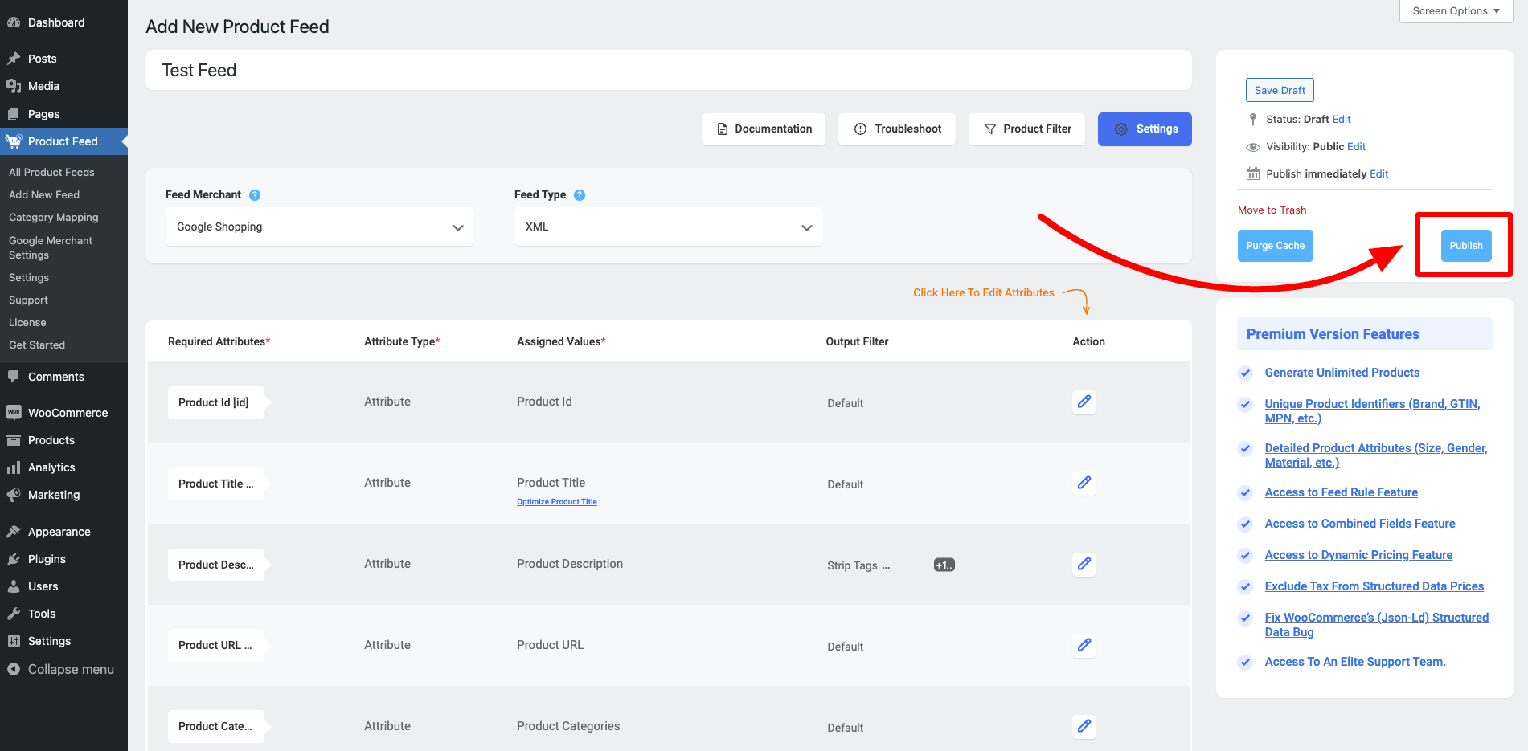Open Access To An Elite Support Team link
Screen dimensions: 1528x751
(x=1355, y=662)
